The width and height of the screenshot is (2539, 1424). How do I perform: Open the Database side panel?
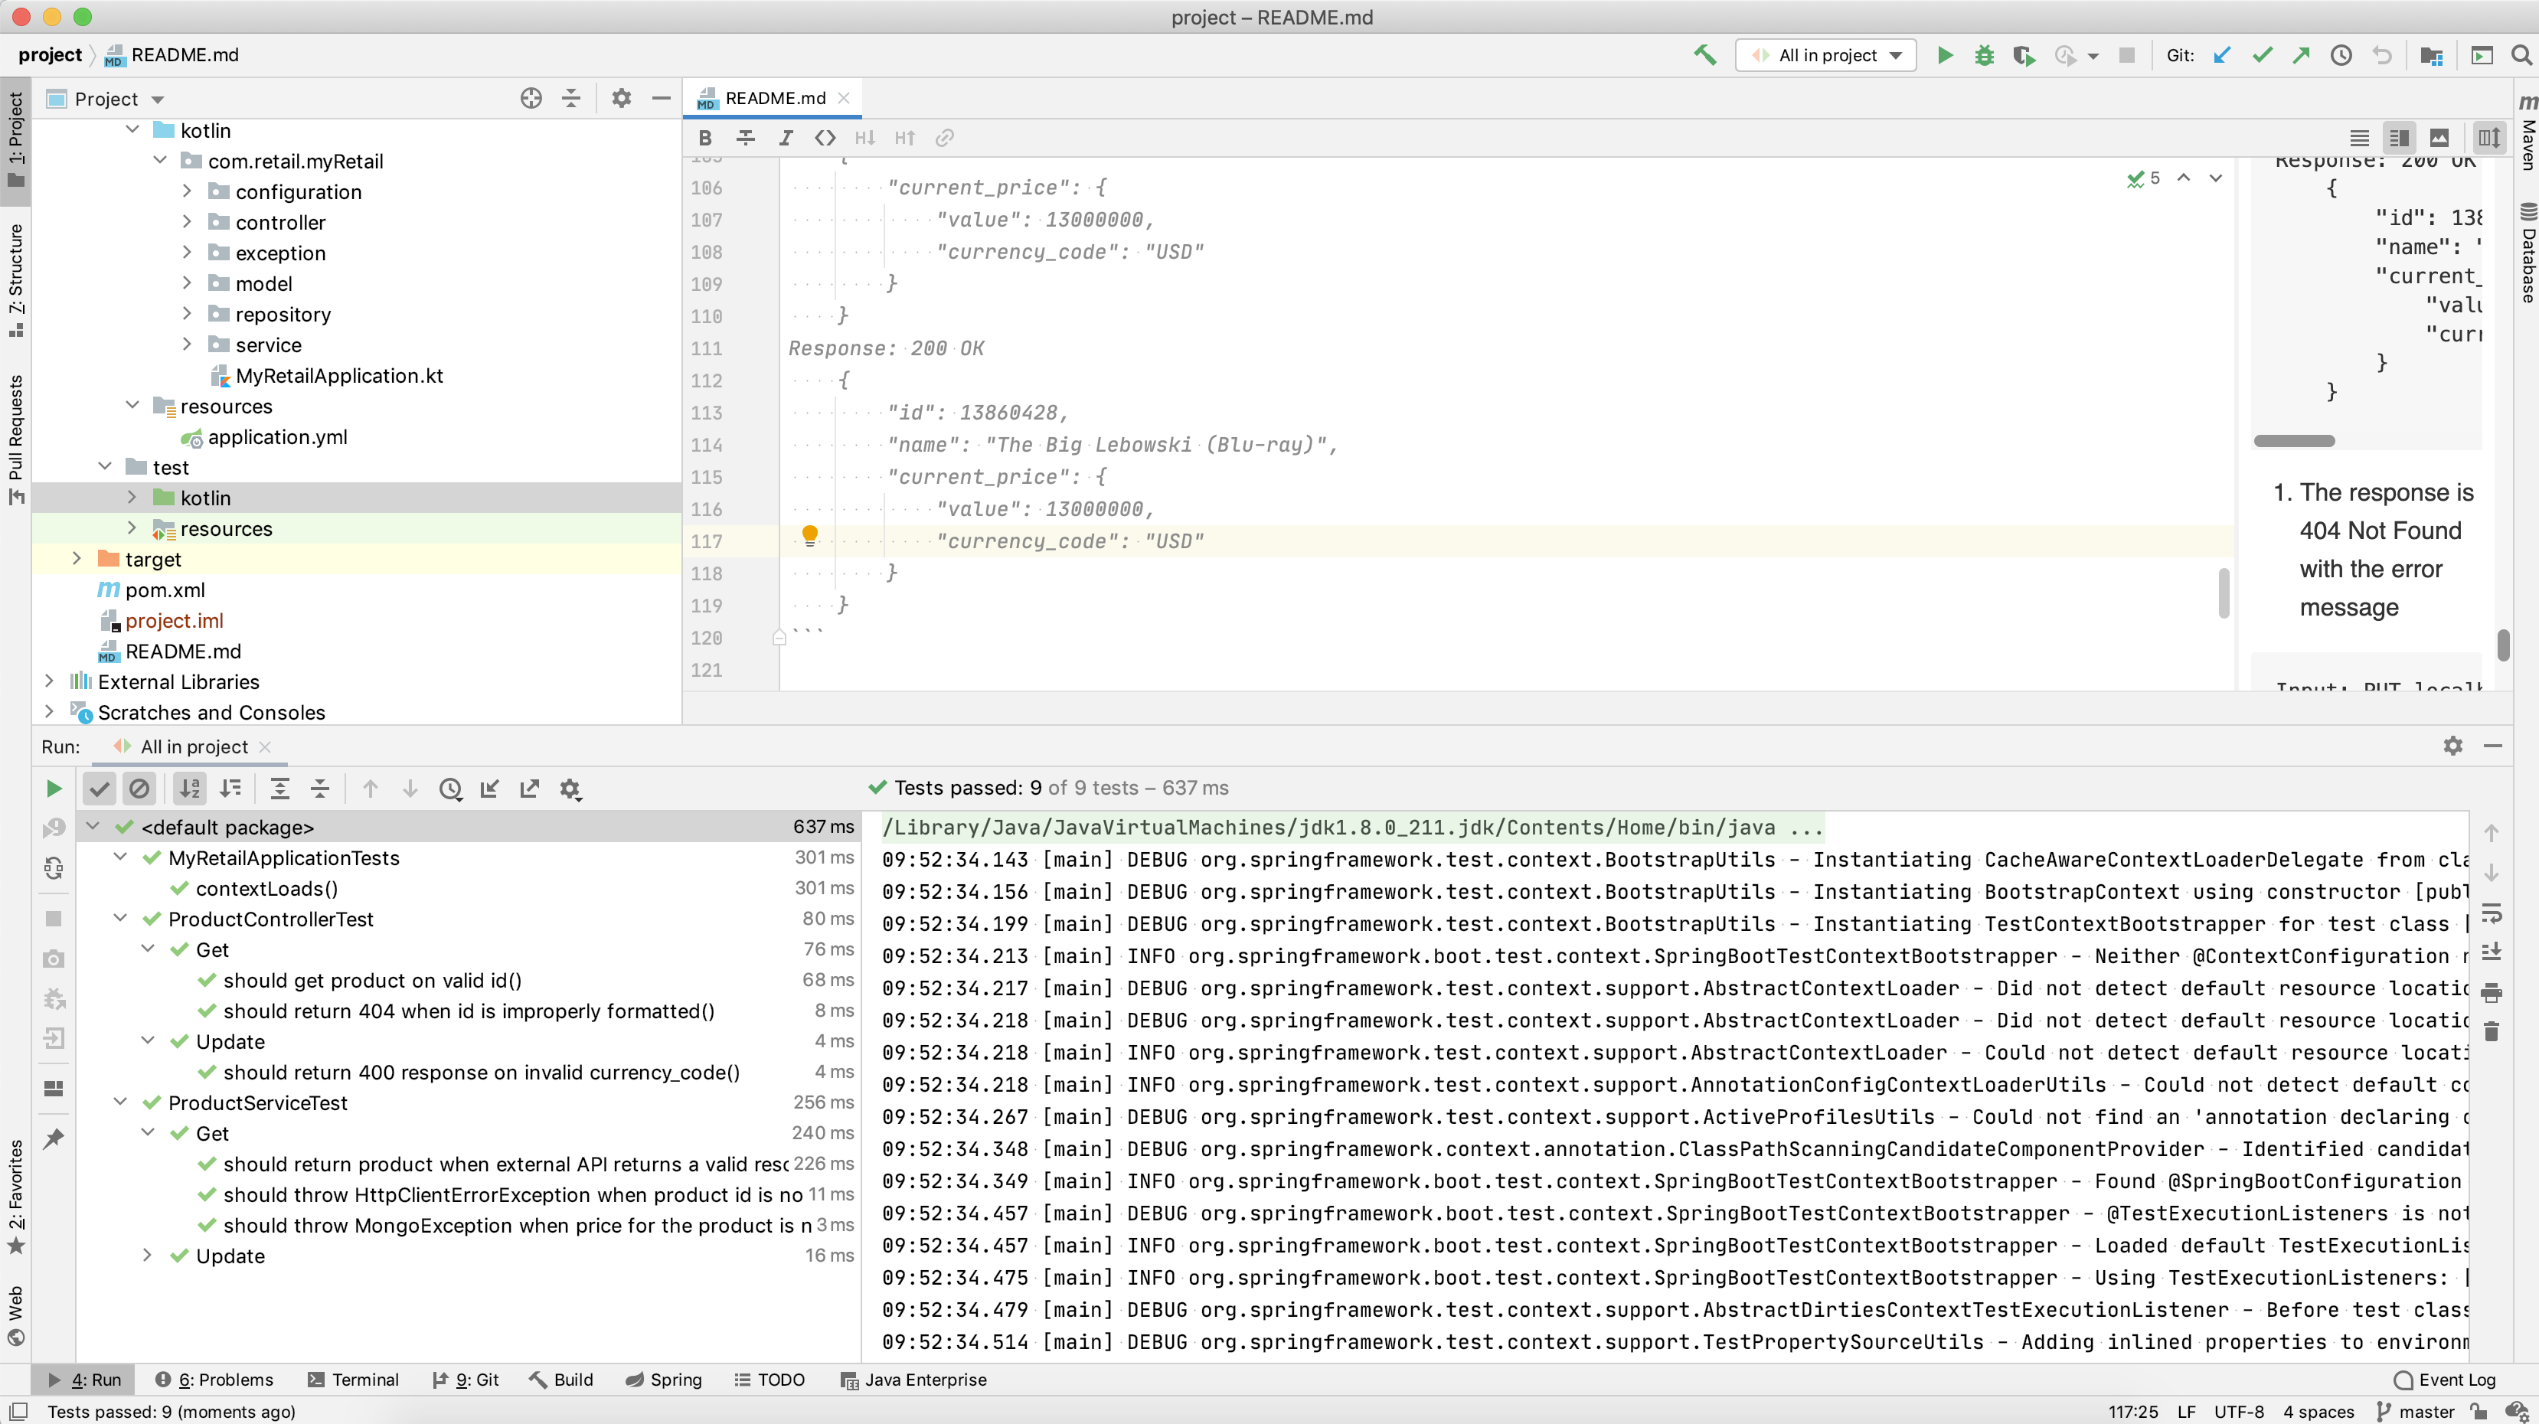point(2528,253)
